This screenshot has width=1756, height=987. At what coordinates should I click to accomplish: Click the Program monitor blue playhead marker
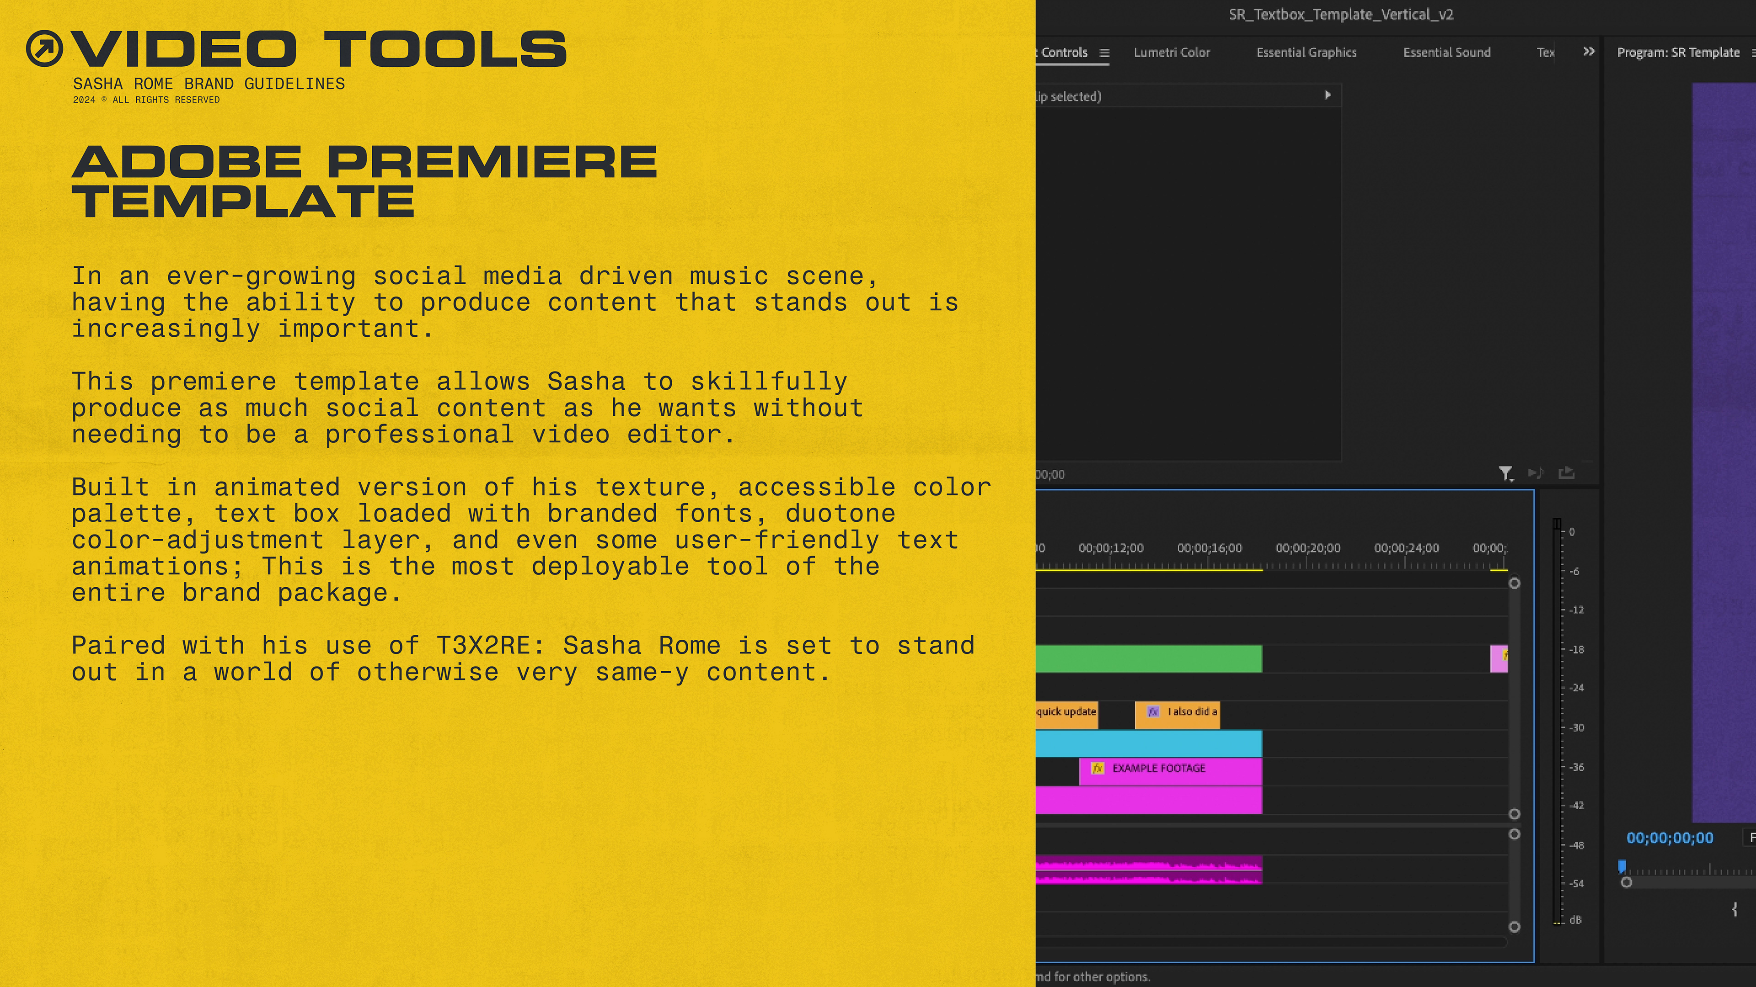pyautogui.click(x=1622, y=866)
